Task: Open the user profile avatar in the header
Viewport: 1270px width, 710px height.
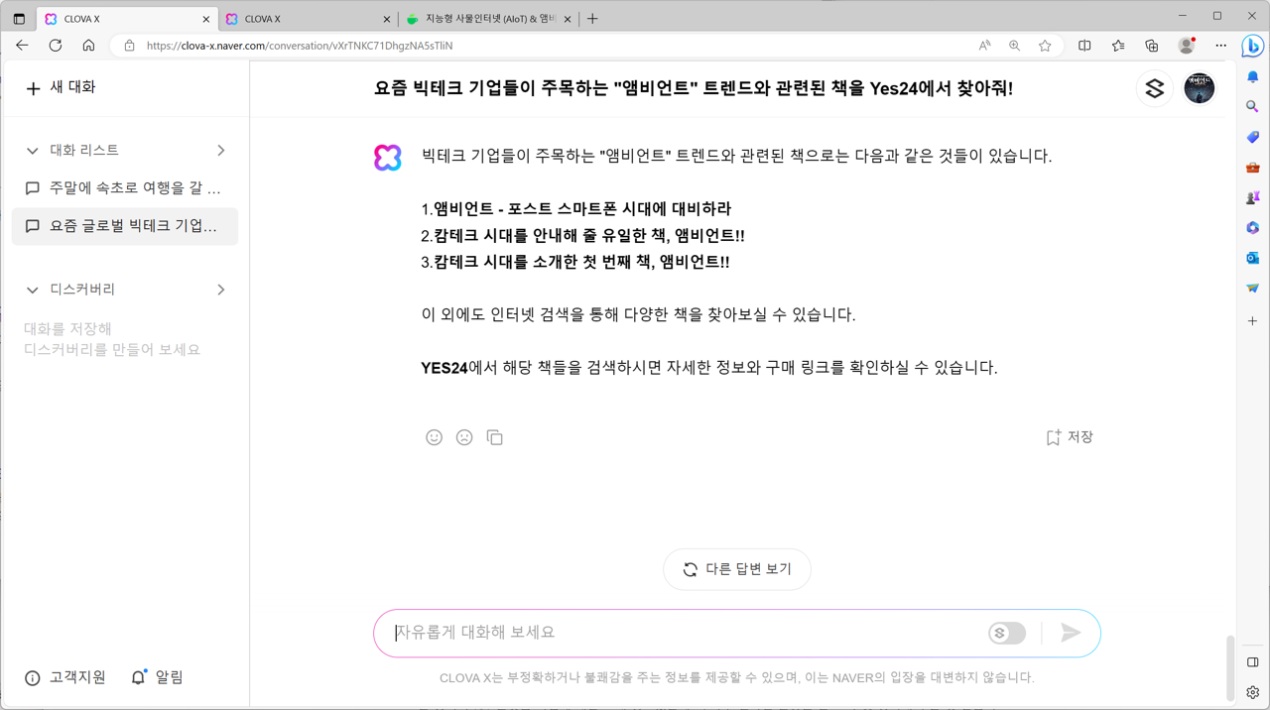Action: (1199, 88)
